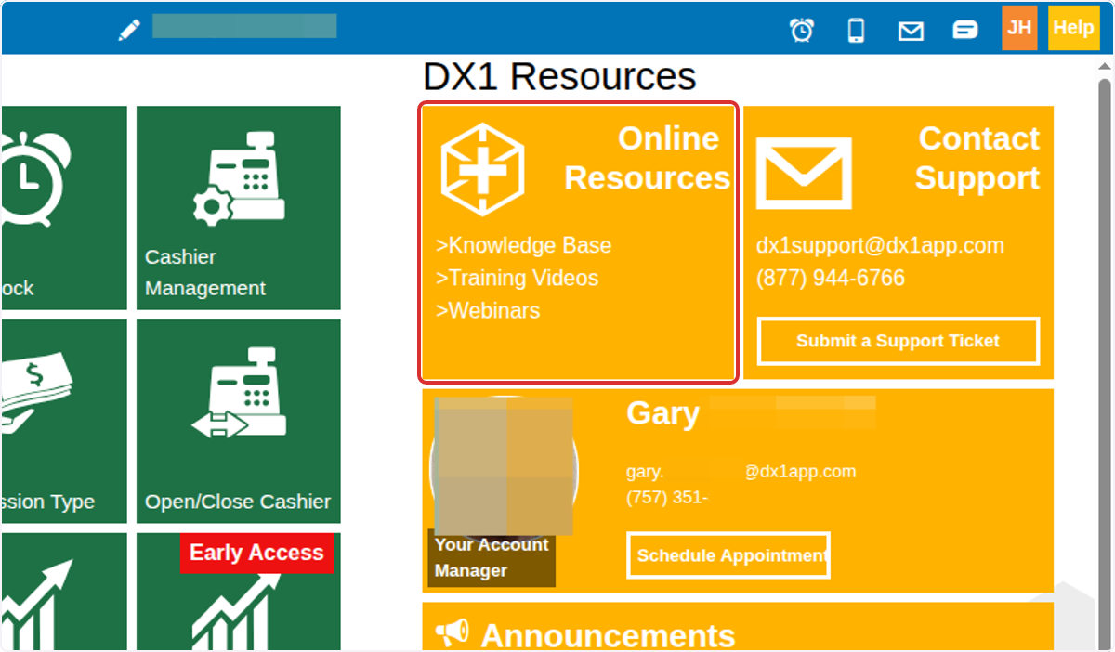Click the Early Access red badge
Viewport: 1115px width, 652px height.
[256, 554]
